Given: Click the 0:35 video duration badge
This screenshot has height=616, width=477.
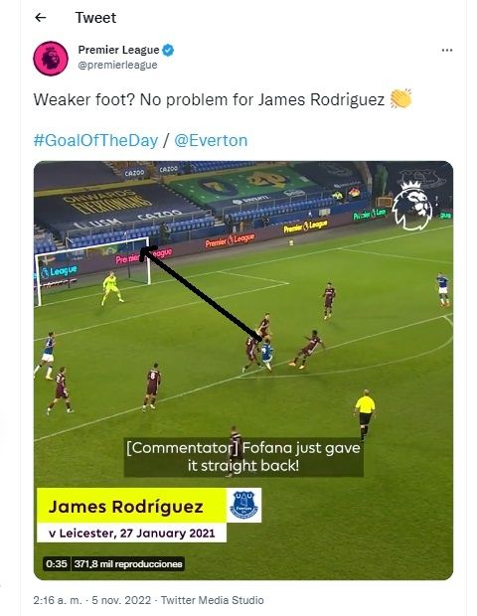Looking at the screenshot, I should [x=57, y=564].
